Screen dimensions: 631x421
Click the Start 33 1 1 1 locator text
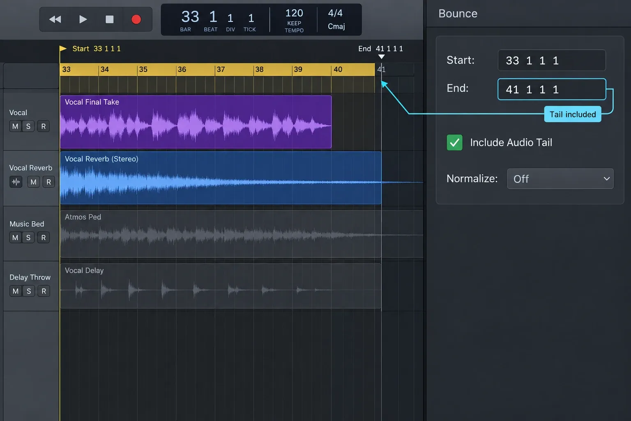pos(97,49)
